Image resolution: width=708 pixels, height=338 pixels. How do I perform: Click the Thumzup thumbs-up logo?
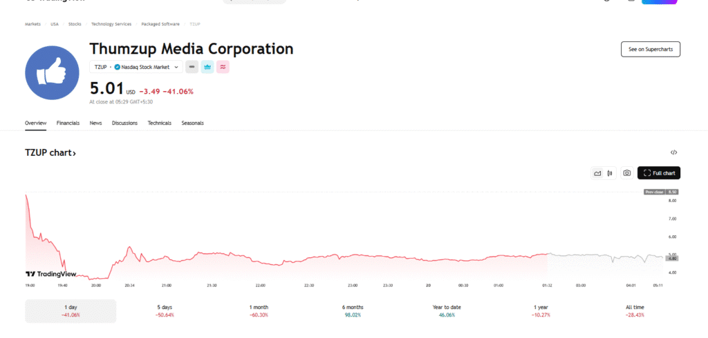(53, 73)
